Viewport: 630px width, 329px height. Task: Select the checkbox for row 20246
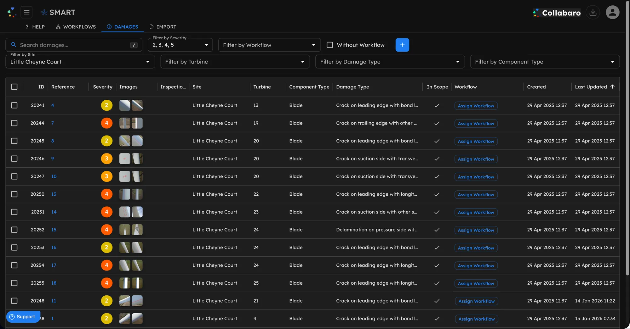14,159
